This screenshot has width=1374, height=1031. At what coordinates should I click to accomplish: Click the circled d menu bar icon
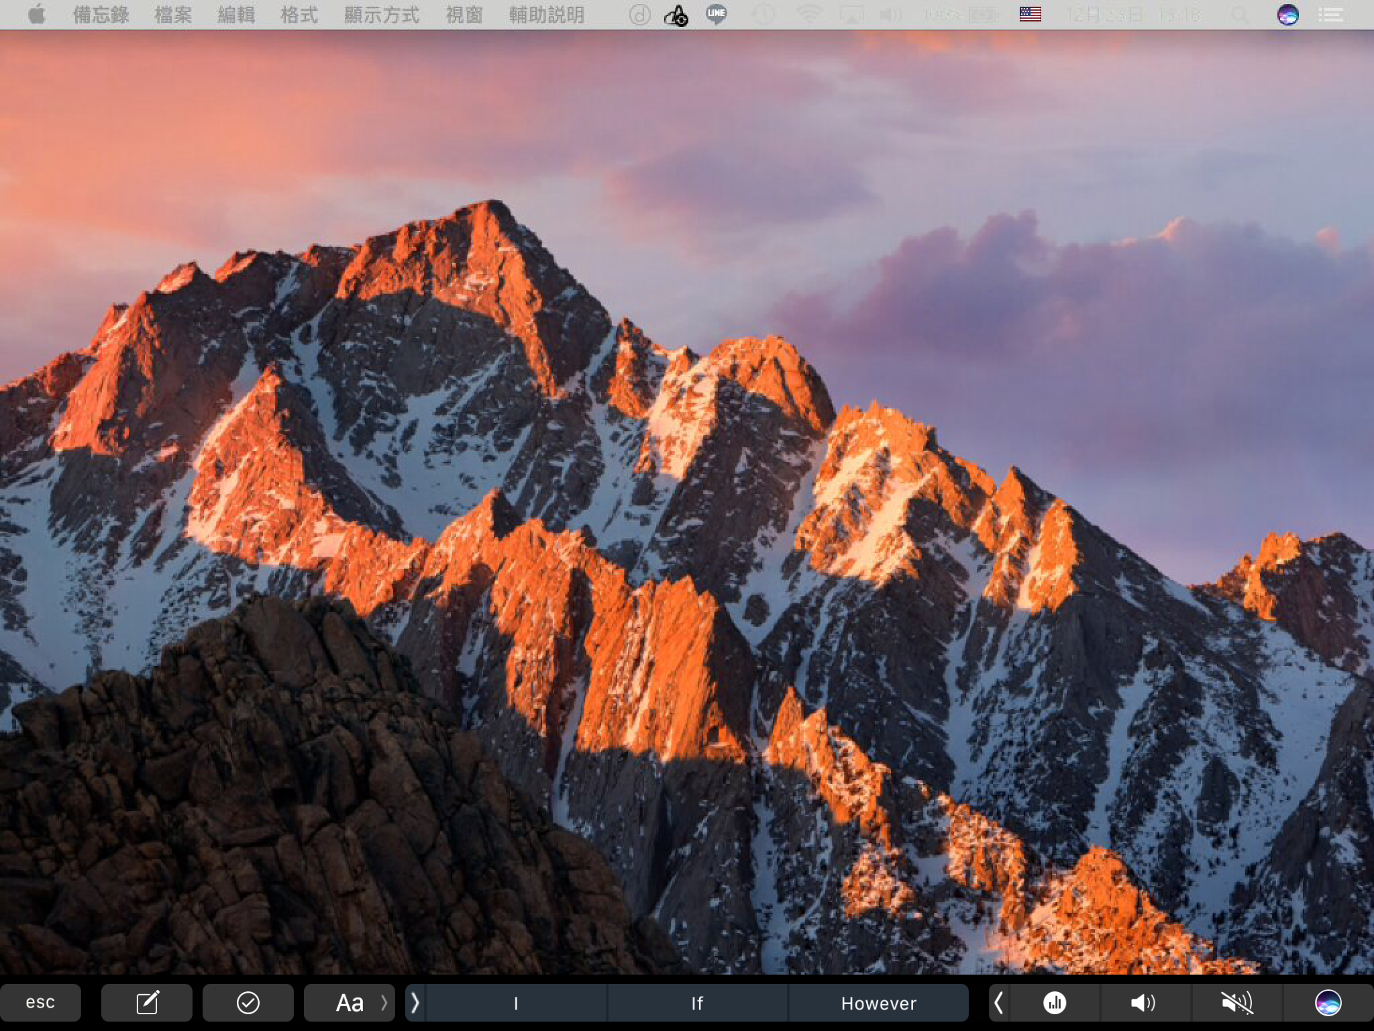[639, 14]
